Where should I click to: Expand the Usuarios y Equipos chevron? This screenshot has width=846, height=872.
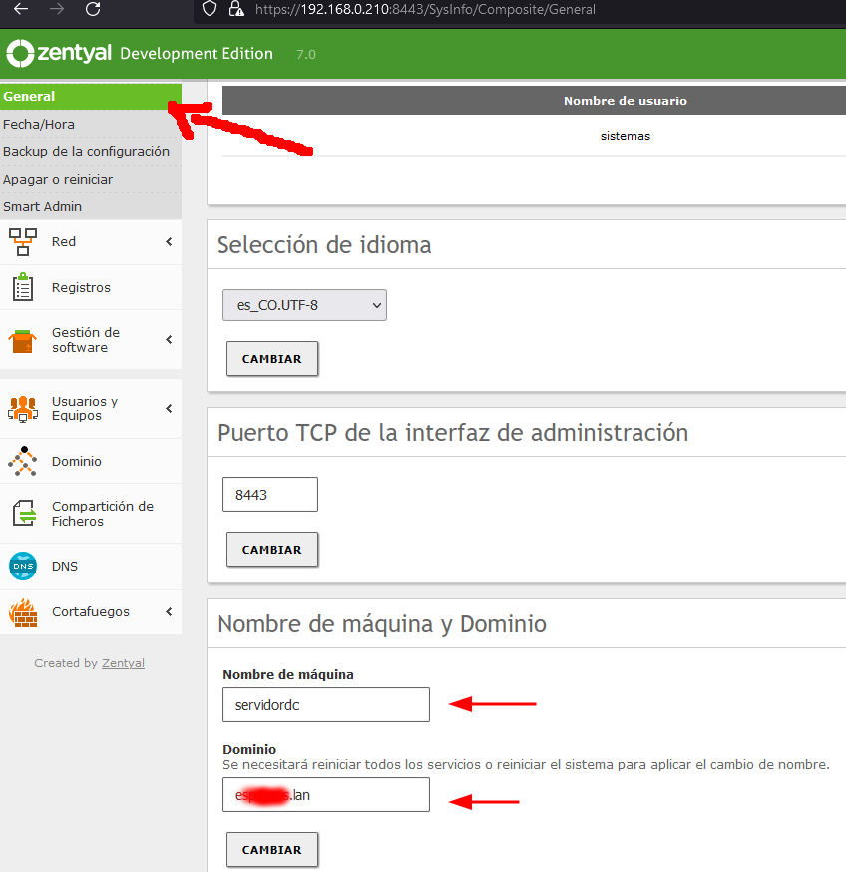[169, 409]
